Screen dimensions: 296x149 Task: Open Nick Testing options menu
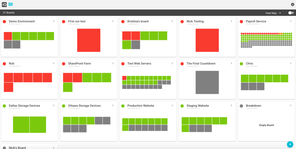(x=232, y=21)
